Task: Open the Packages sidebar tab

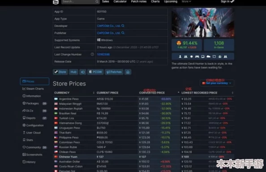Action: [x=34, y=103]
